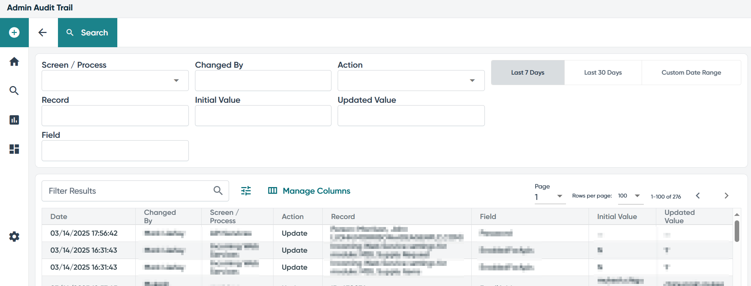Screen dimensions: 751x286
Task: Click into the Changed By input field
Action: tap(263, 81)
